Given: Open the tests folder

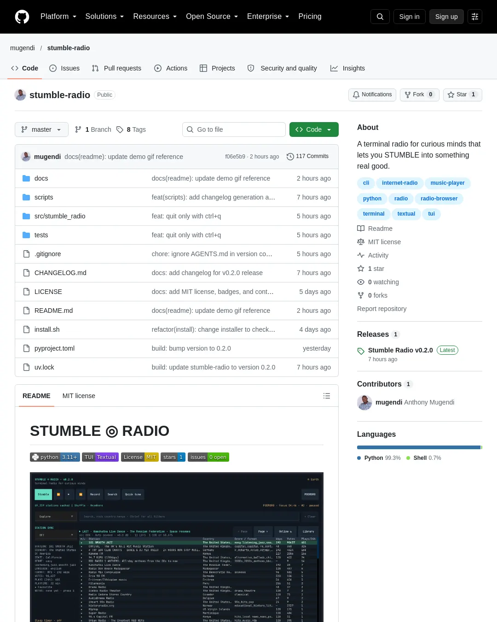Looking at the screenshot, I should coord(41,235).
